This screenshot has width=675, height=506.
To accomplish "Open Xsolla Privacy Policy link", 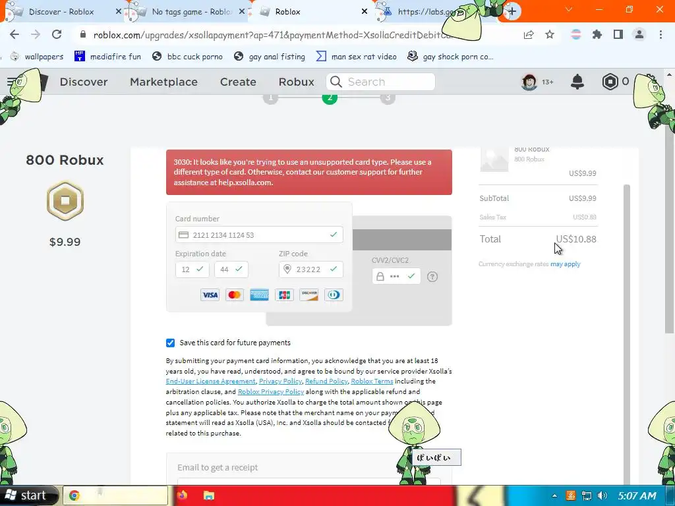I will pyautogui.click(x=280, y=381).
